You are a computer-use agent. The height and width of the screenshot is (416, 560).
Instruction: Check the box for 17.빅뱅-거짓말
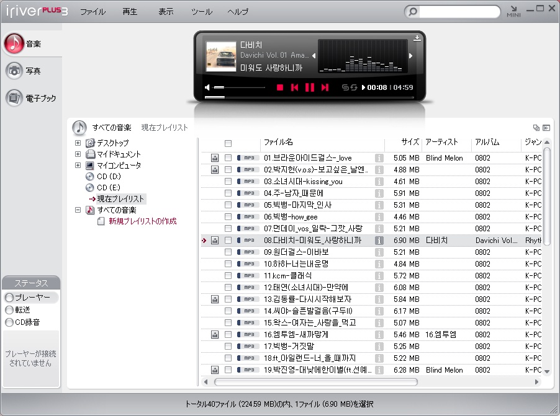(228, 346)
